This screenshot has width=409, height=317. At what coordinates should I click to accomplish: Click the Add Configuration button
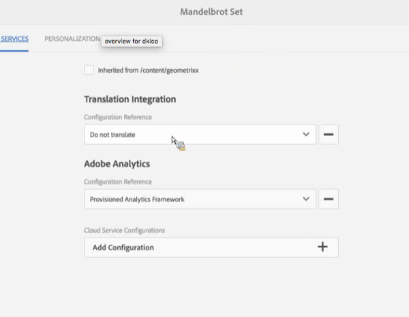(x=211, y=247)
